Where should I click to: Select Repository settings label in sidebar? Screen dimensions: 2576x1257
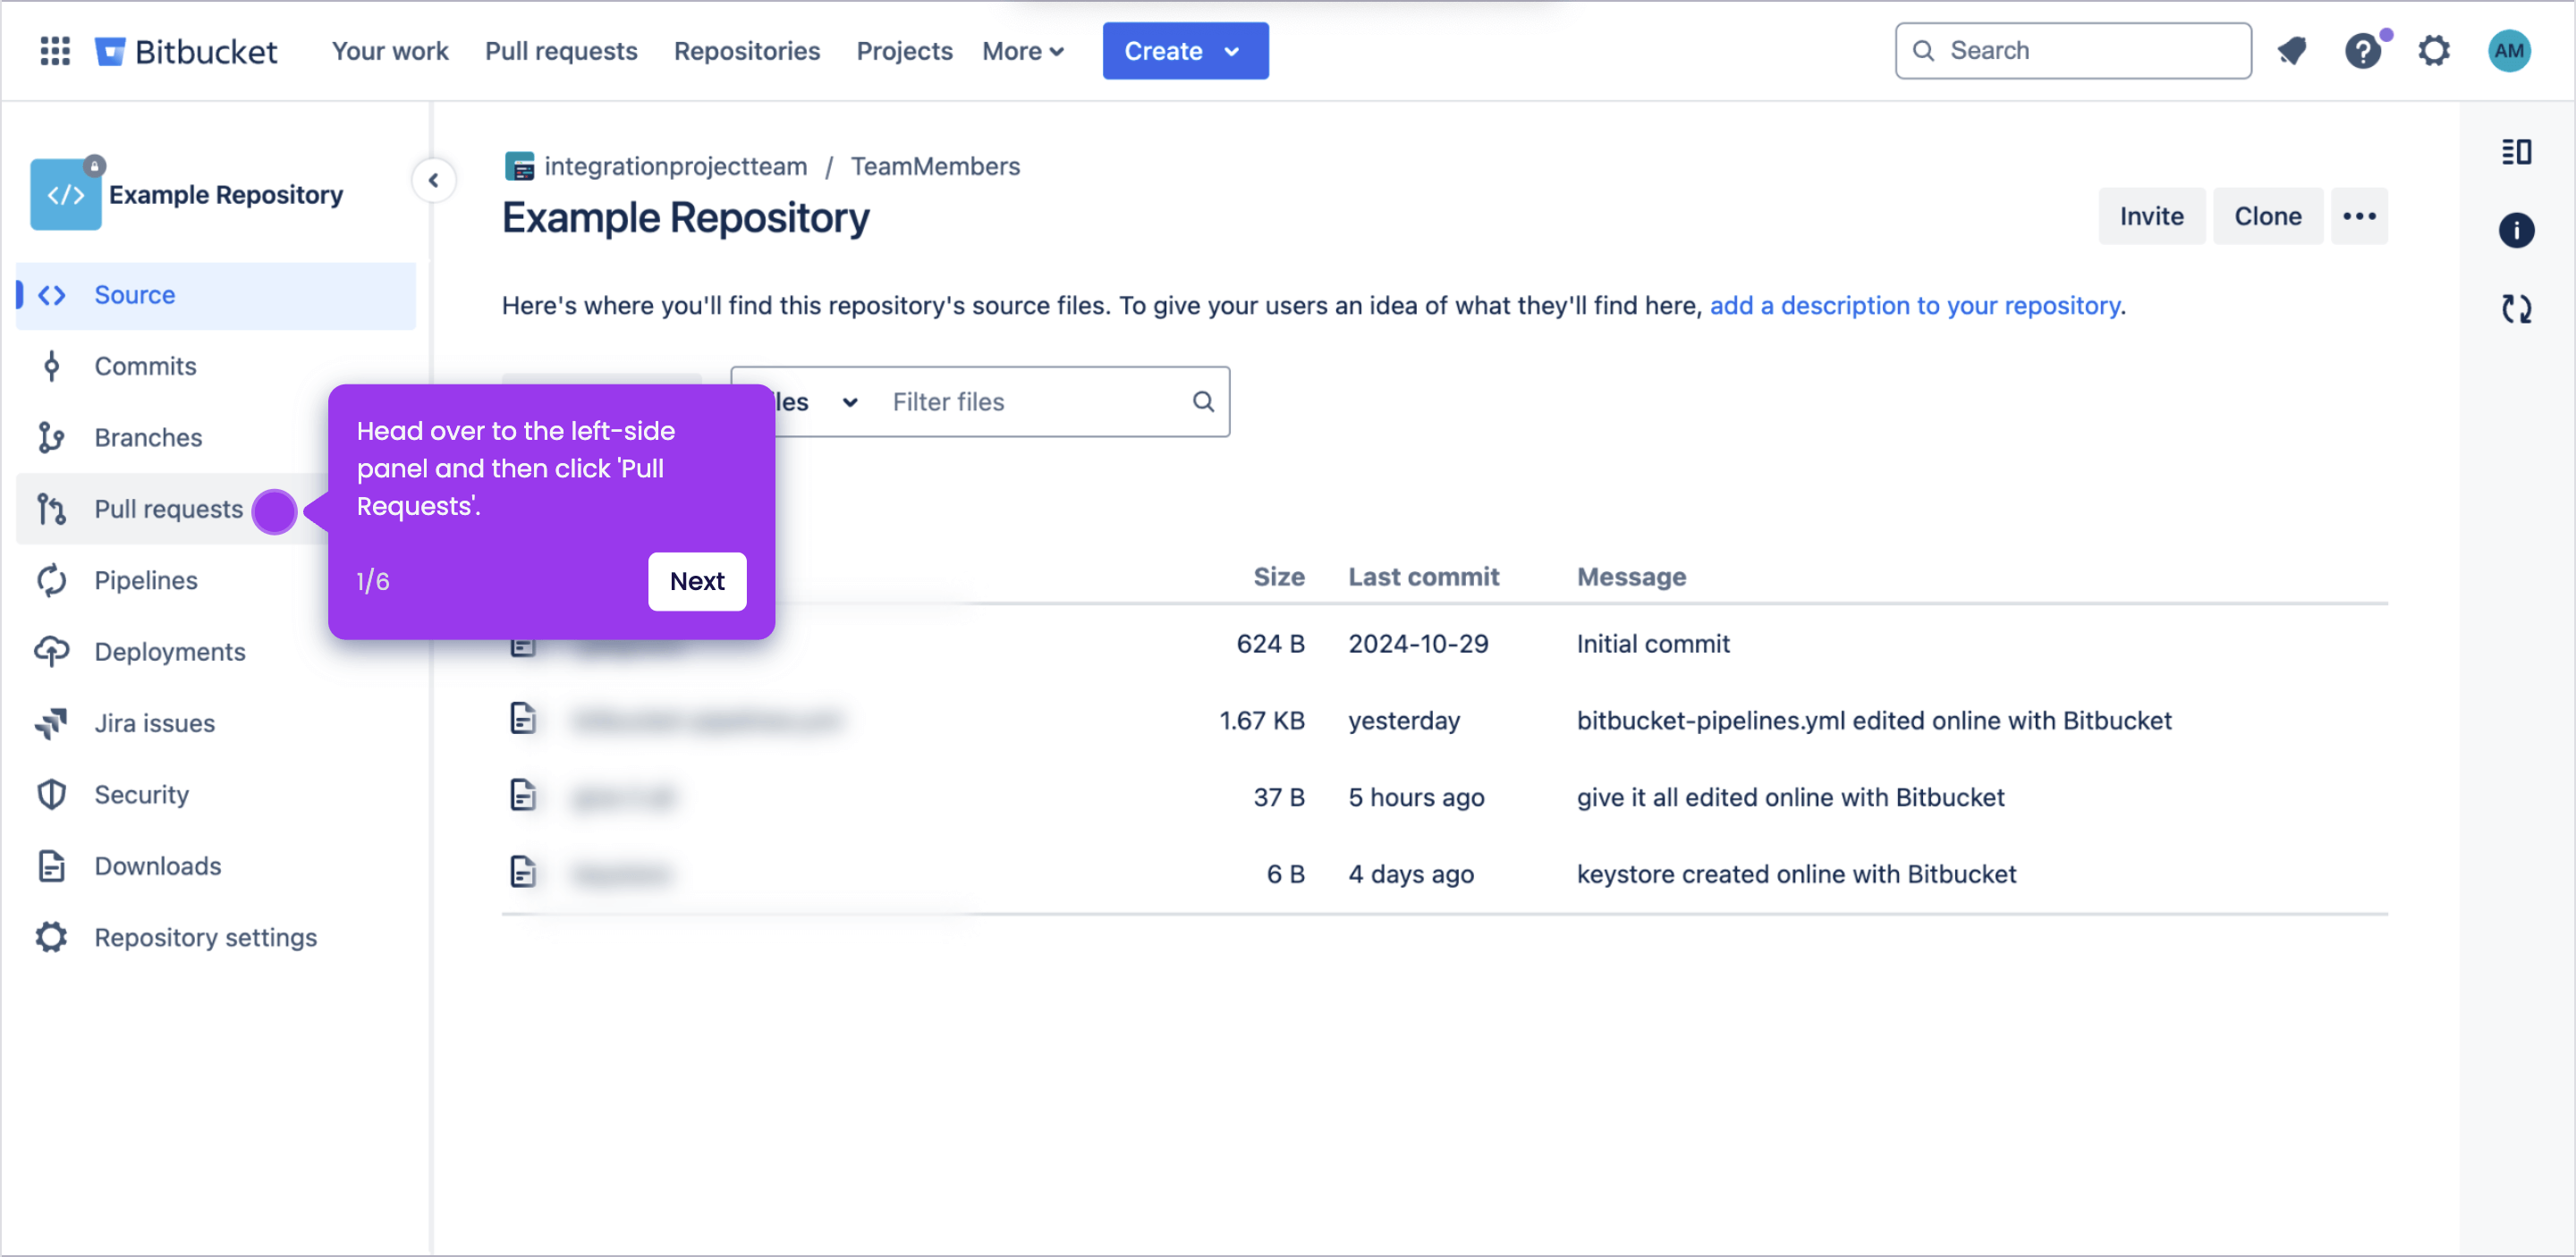click(206, 937)
